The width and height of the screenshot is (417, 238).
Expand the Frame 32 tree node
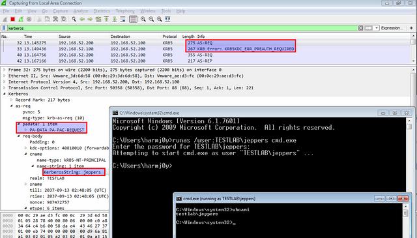[5, 70]
